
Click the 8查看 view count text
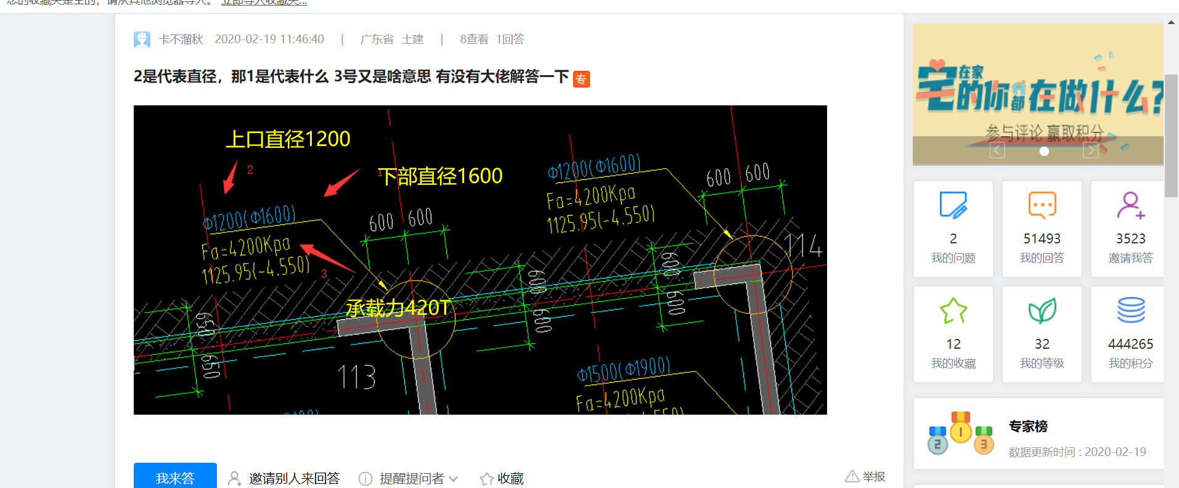pos(474,39)
